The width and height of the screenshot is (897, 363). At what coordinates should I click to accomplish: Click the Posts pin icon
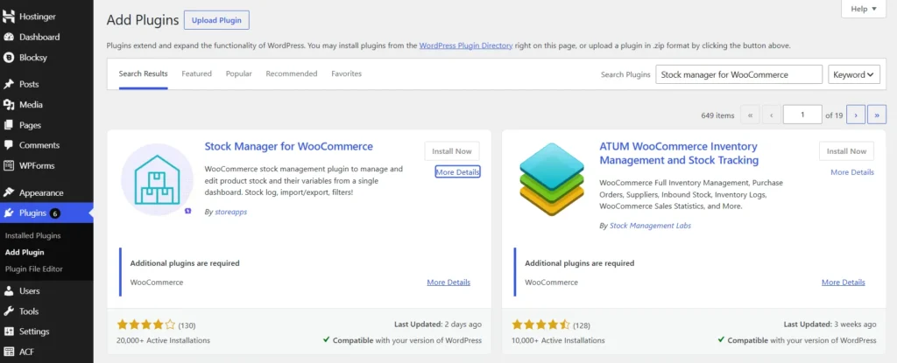9,84
